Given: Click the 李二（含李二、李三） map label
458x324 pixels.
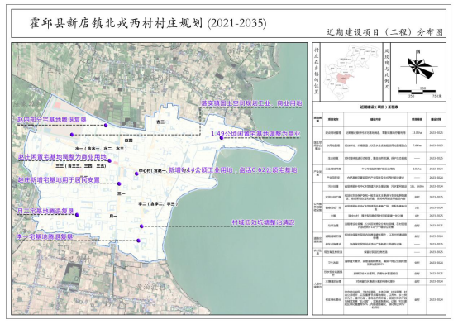Looking at the screenshot, I should (158, 203).
